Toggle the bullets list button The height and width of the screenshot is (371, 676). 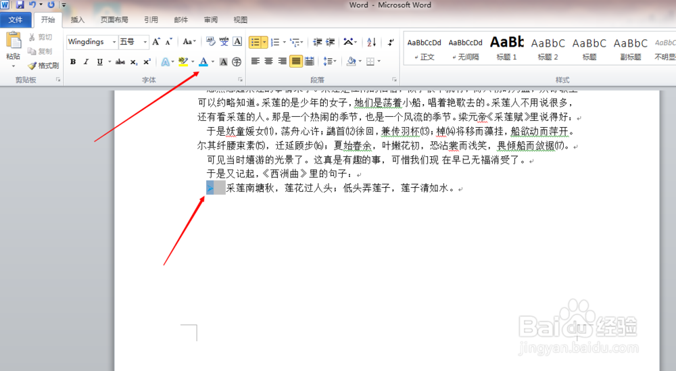tap(256, 42)
